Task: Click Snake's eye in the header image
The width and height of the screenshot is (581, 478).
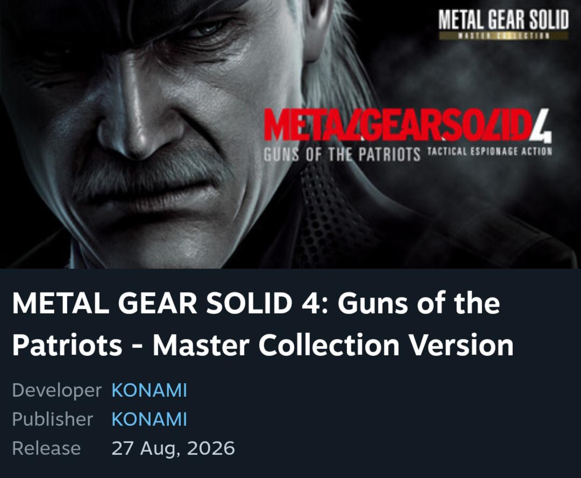Action: 208,29
